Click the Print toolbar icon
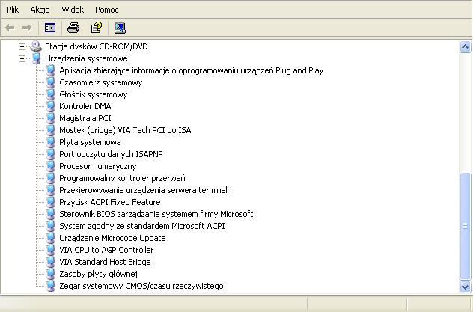473x312 pixels. click(x=73, y=28)
